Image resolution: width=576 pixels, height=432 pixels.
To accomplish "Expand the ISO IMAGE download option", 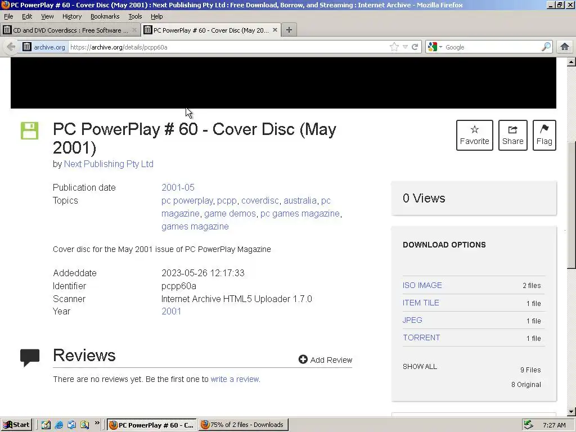I will [422, 285].
